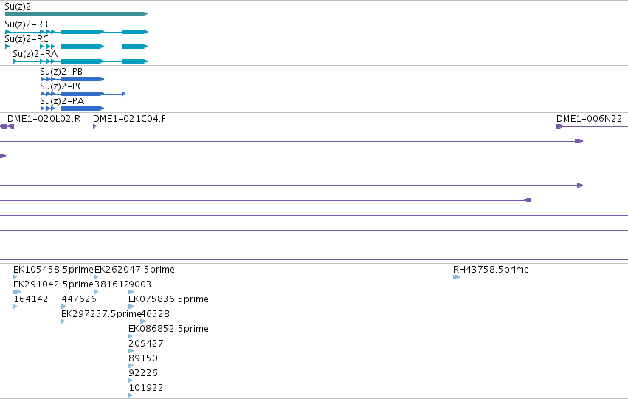Viewport: 628px width, 399px height.
Task: Select the EK075836.5prime feature label
Action: click(168, 299)
